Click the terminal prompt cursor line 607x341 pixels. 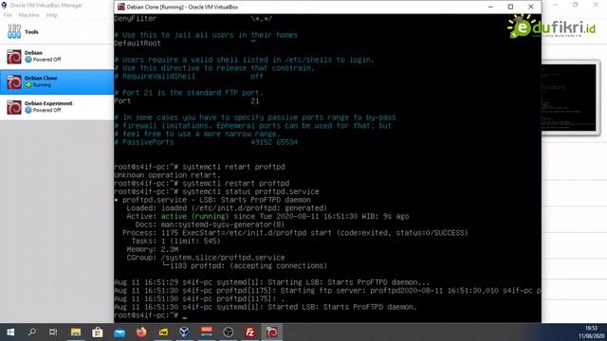(x=151, y=315)
